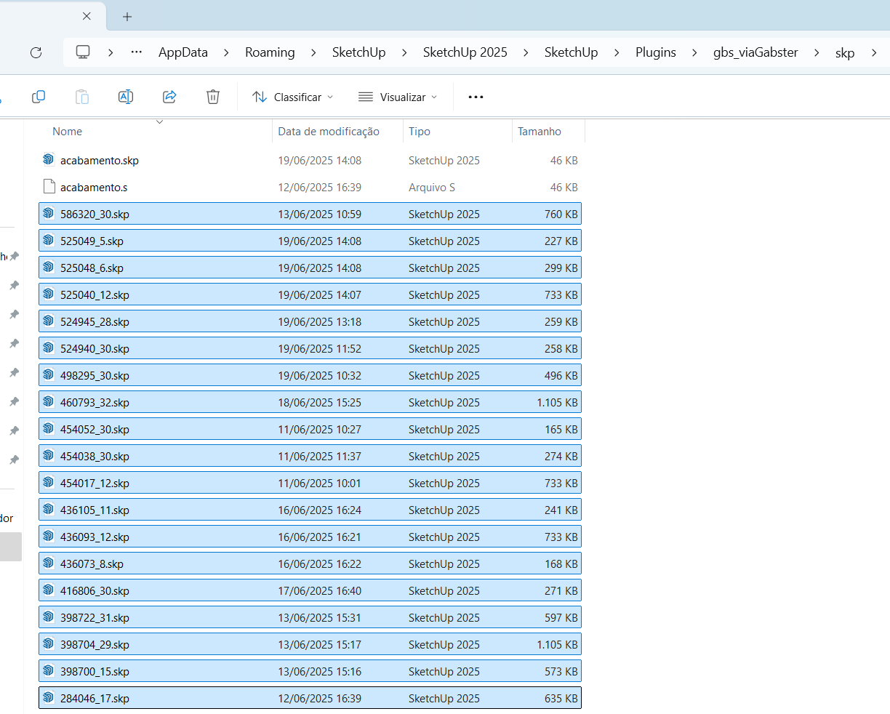The height and width of the screenshot is (714, 890).
Task: Click the date 13/06/2025 10:59
Action: pos(319,214)
